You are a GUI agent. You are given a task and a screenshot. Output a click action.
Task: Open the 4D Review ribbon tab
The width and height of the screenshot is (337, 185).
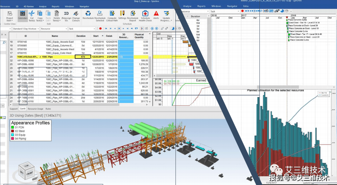29,7
